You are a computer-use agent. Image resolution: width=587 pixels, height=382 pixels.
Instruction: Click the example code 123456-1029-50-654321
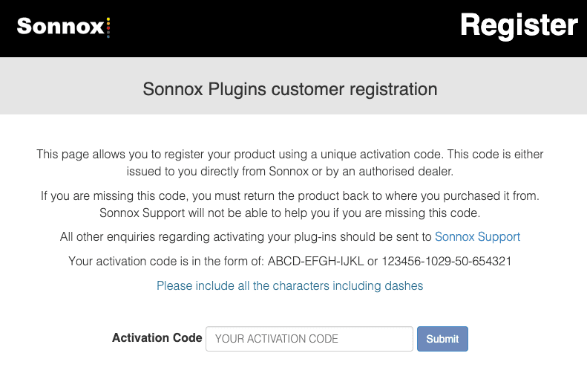click(447, 262)
